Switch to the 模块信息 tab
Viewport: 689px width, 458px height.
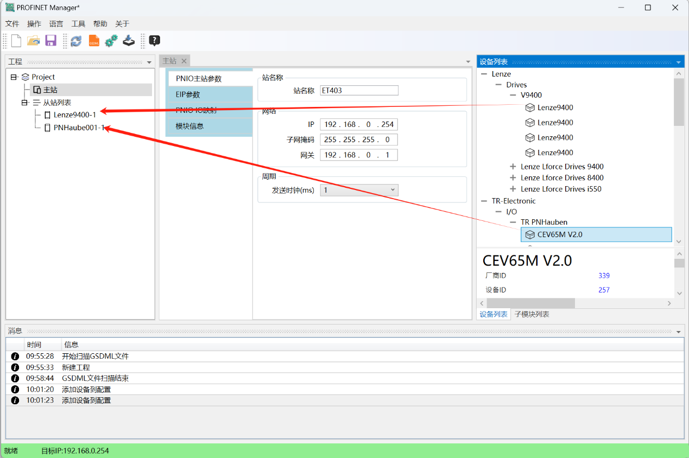[x=210, y=126]
